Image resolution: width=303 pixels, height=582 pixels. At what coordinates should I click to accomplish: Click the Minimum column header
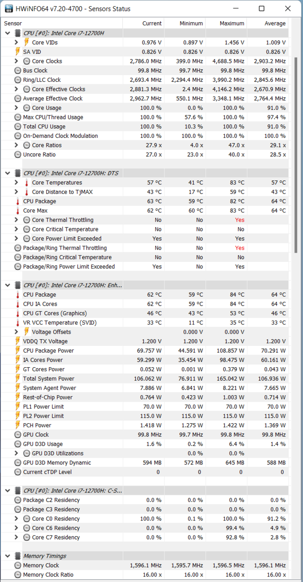[x=184, y=24]
